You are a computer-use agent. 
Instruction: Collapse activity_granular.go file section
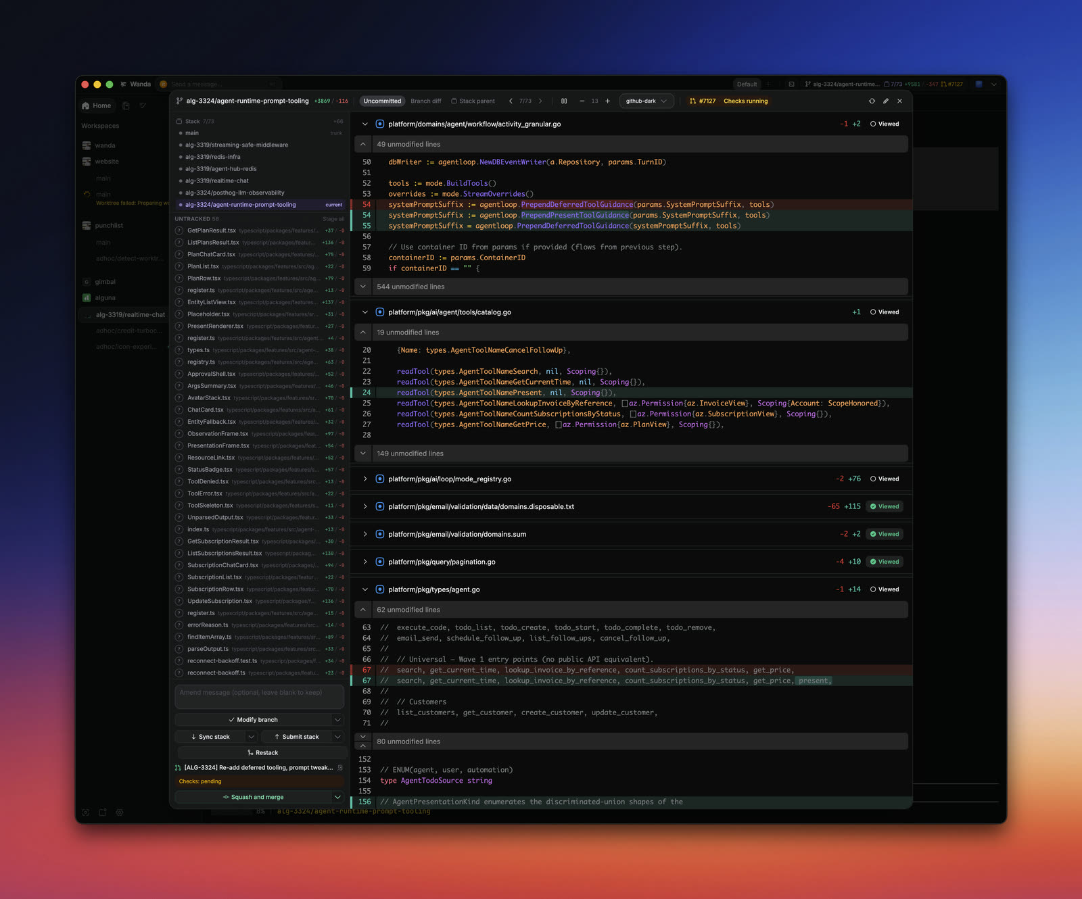coord(365,124)
